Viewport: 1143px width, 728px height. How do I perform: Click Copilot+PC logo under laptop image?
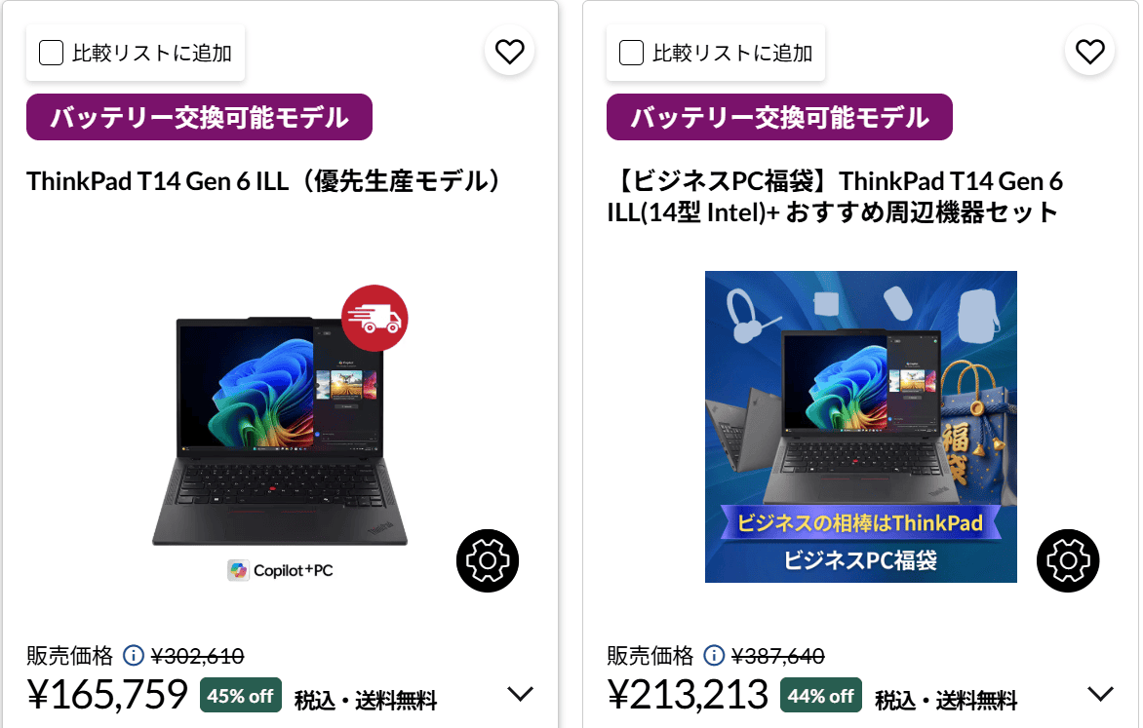(x=281, y=570)
